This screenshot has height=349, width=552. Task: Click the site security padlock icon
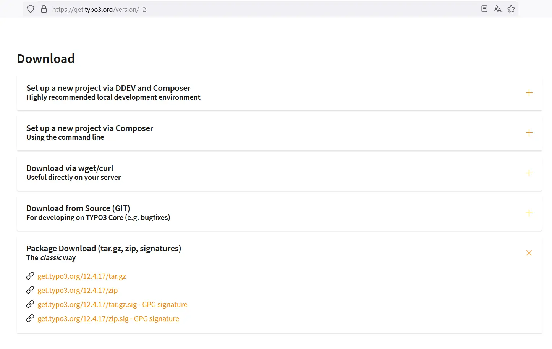coord(44,9)
